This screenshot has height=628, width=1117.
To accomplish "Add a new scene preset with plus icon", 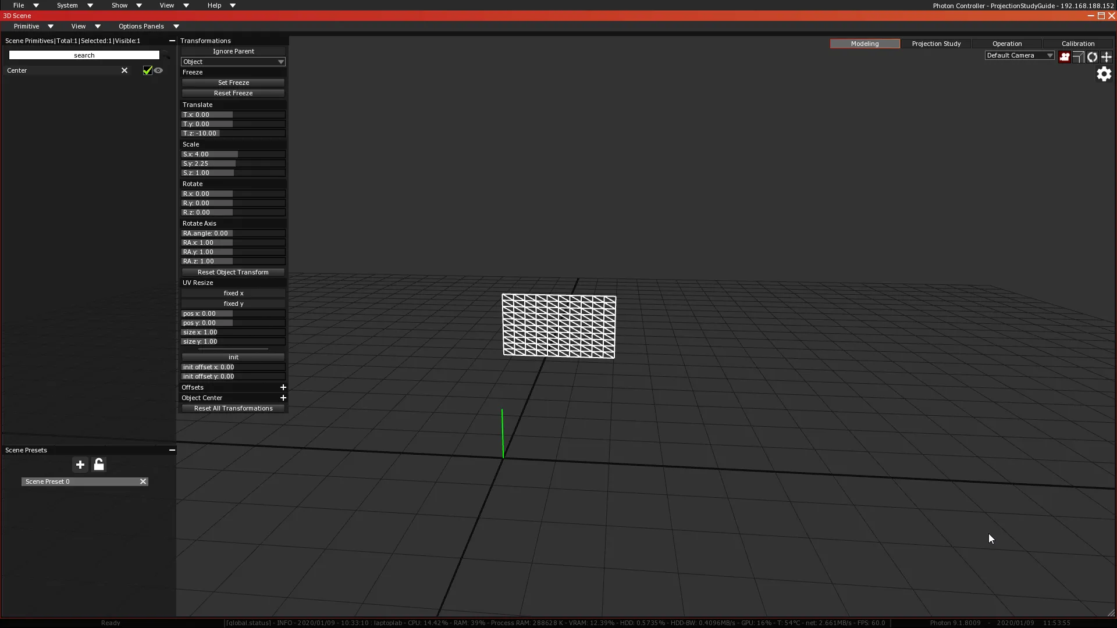I will click(80, 465).
